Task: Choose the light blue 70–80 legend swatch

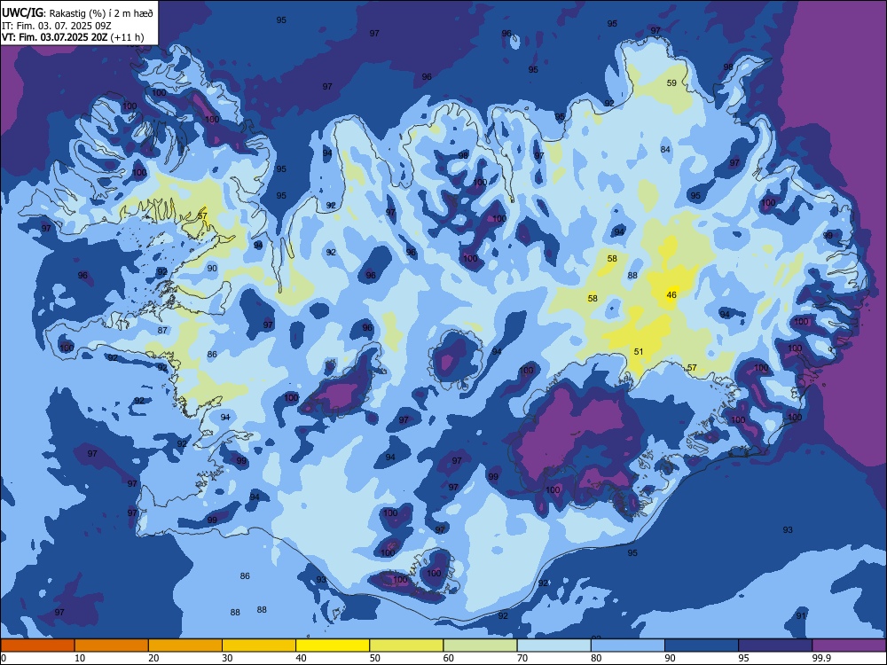Action: coord(553,645)
